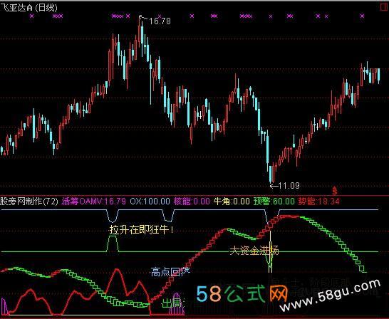Click the 势能:18.34 indicator value
Screen dimensions: 389x319
(318, 201)
